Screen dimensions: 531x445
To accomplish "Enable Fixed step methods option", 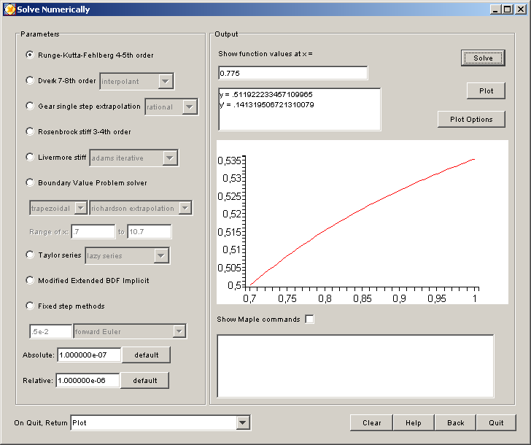I will (x=30, y=306).
